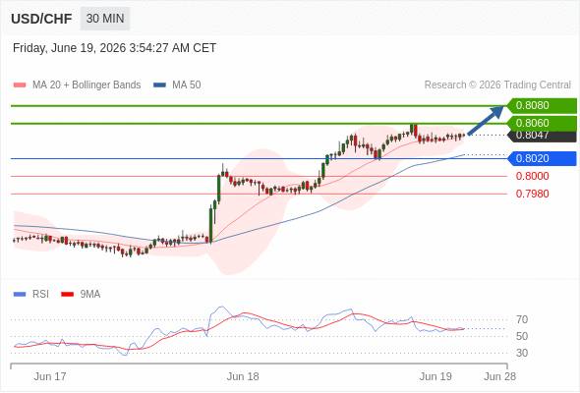Open the Research © 2026 Trading Central link
The height and width of the screenshot is (393, 580).
(497, 85)
